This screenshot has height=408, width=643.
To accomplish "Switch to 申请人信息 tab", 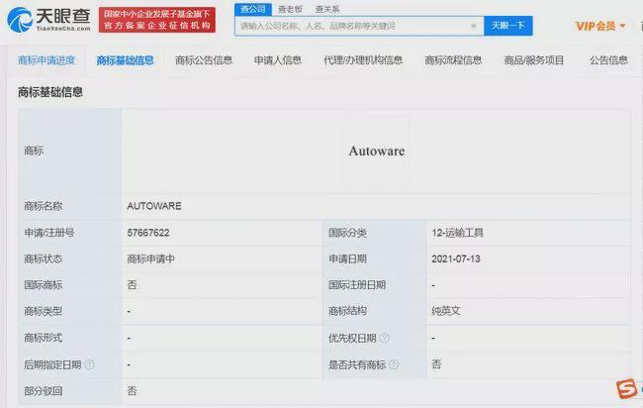I will point(278,60).
